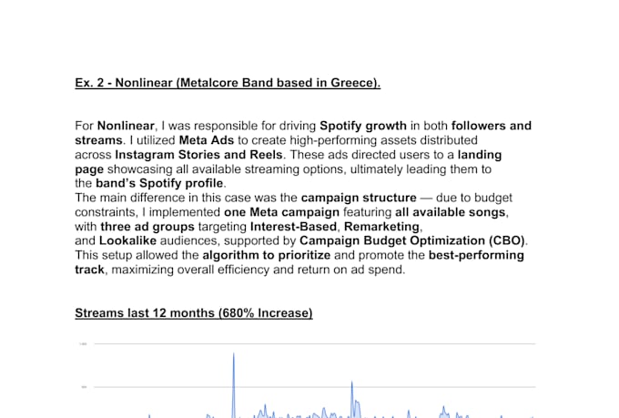The image size is (619, 418).
Task: Click the Ex. 2 - Nonlinear heading
Action: (228, 83)
